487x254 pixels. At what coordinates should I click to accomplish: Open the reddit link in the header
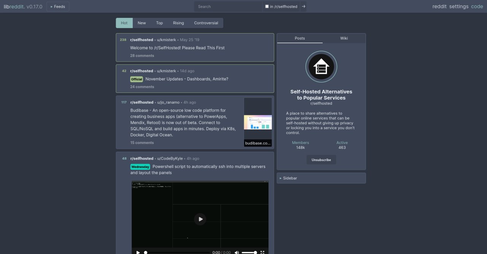pos(439,6)
